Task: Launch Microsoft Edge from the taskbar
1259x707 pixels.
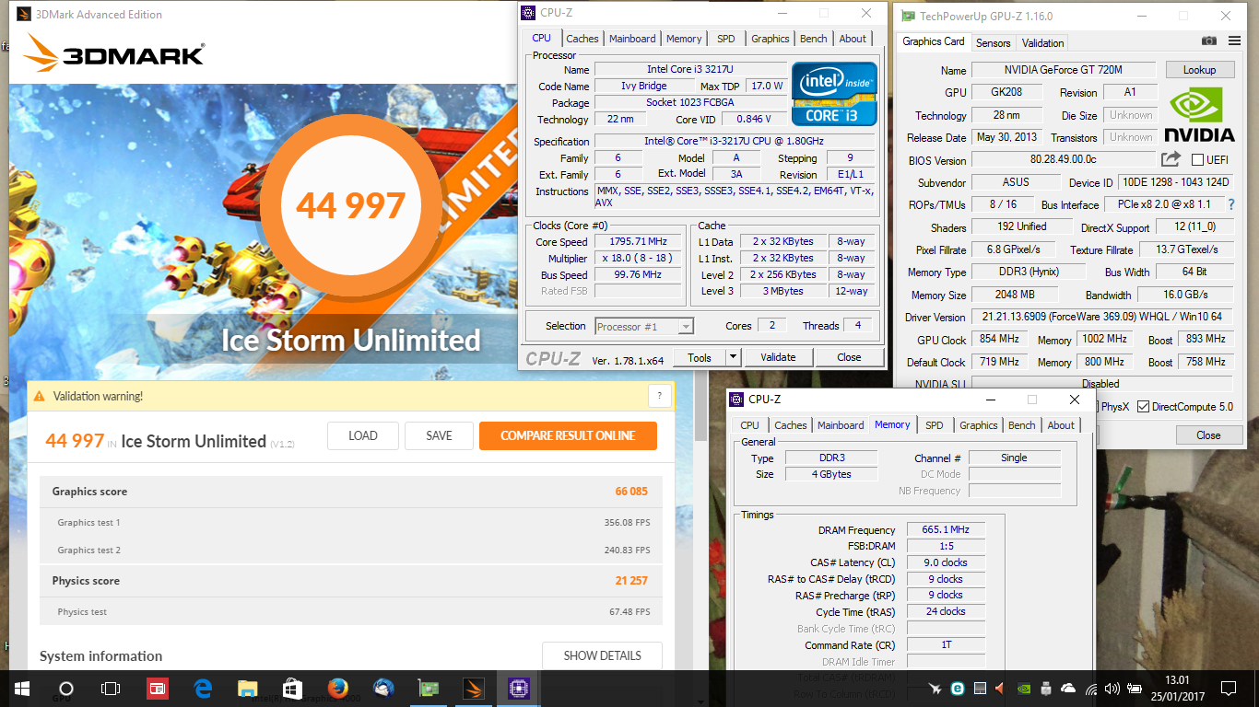Action: [203, 688]
